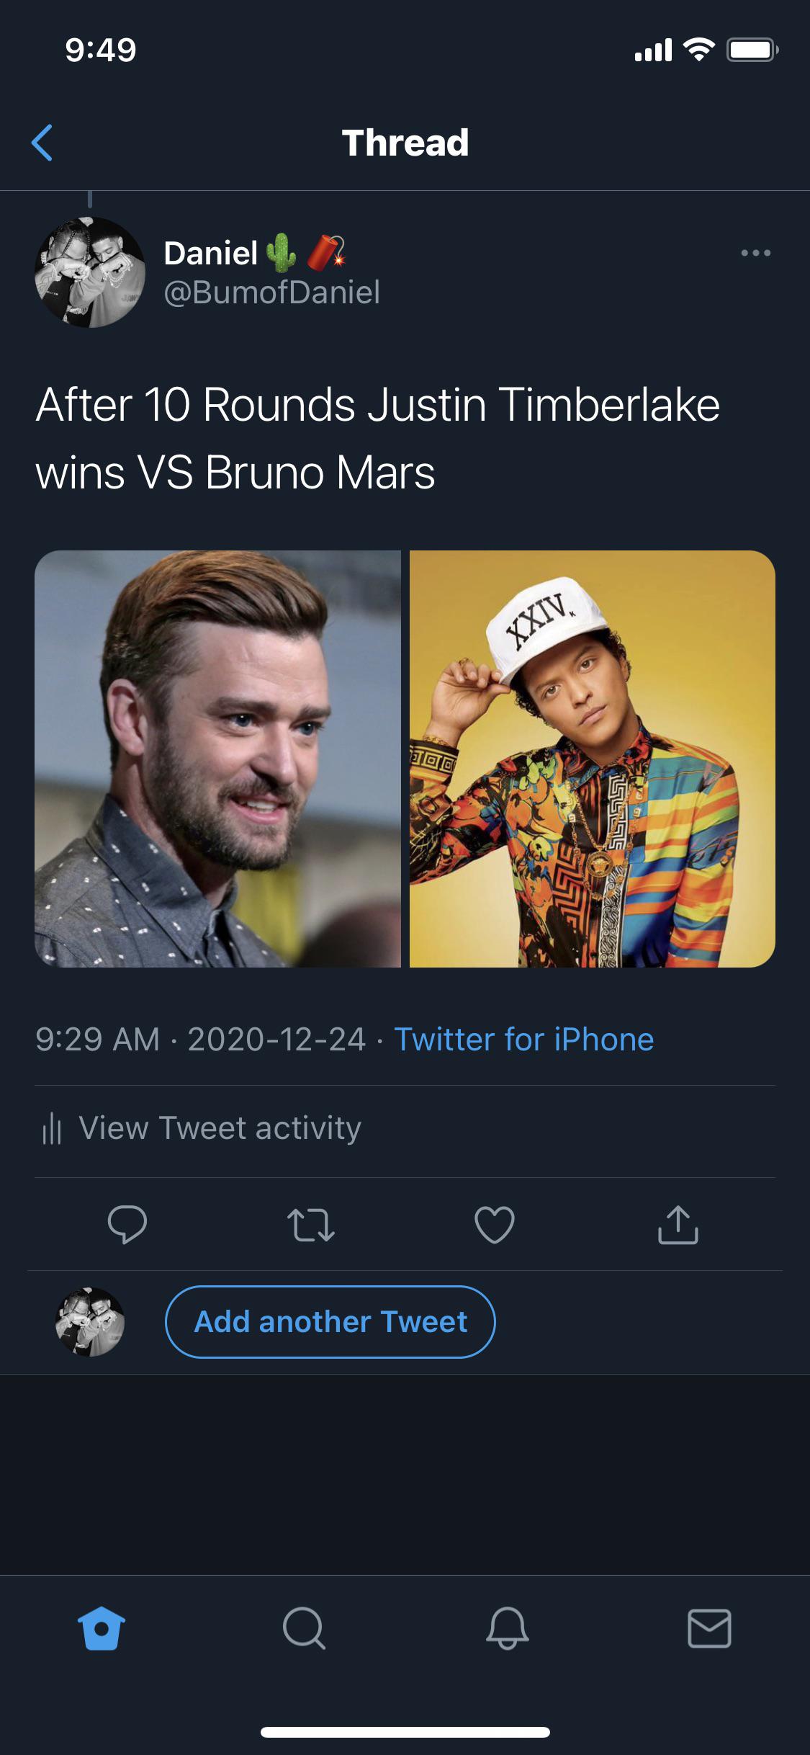The image size is (810, 1755).
Task: Open the Messages envelope tab
Action: point(709,1628)
